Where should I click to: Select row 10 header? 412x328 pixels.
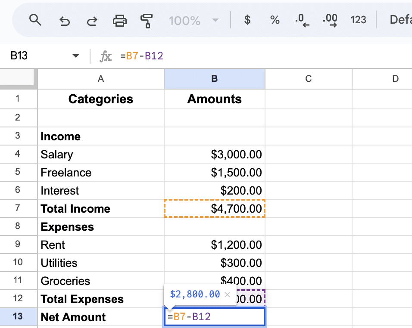point(18,263)
